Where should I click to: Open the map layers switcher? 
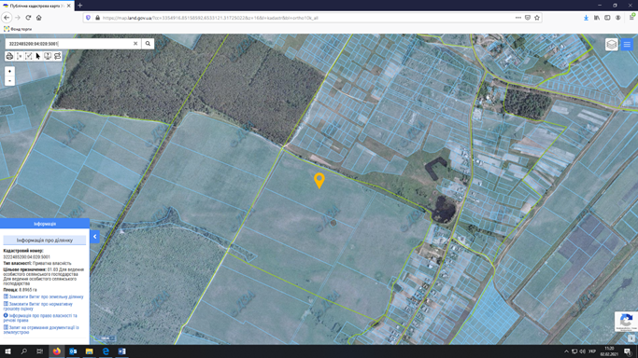click(x=611, y=44)
